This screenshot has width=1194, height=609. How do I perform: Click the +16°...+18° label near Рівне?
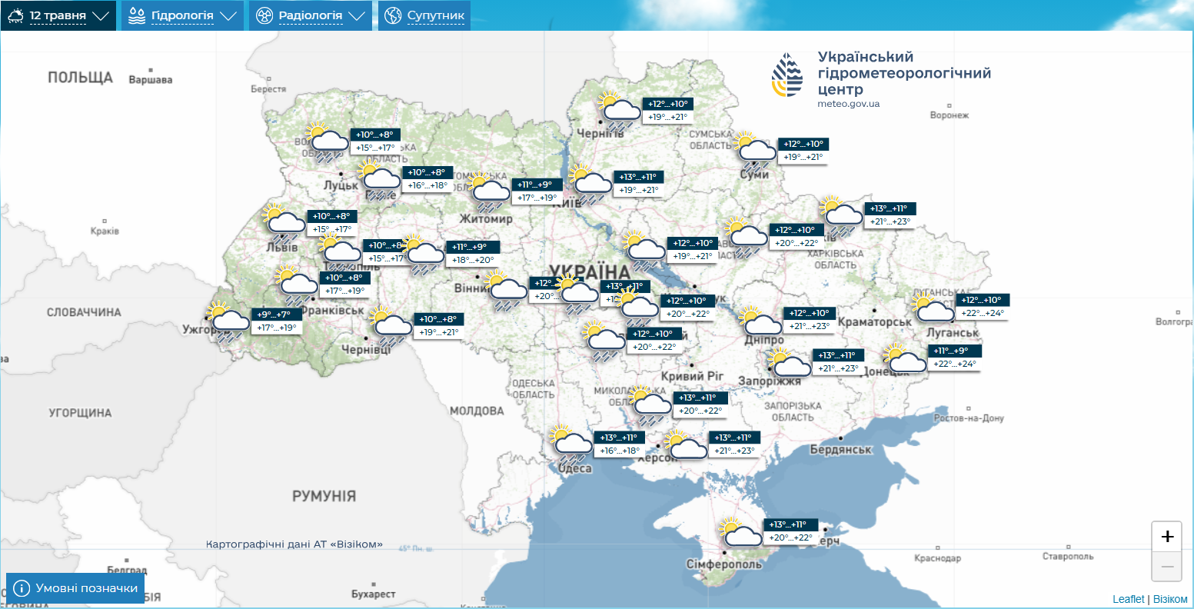point(428,185)
